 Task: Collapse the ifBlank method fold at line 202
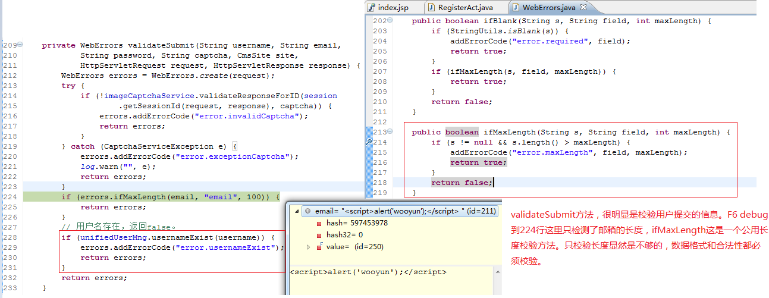[391, 21]
